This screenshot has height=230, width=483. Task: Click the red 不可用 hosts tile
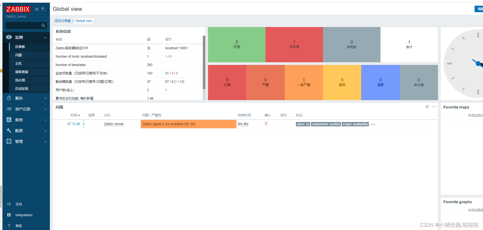tap(294, 45)
